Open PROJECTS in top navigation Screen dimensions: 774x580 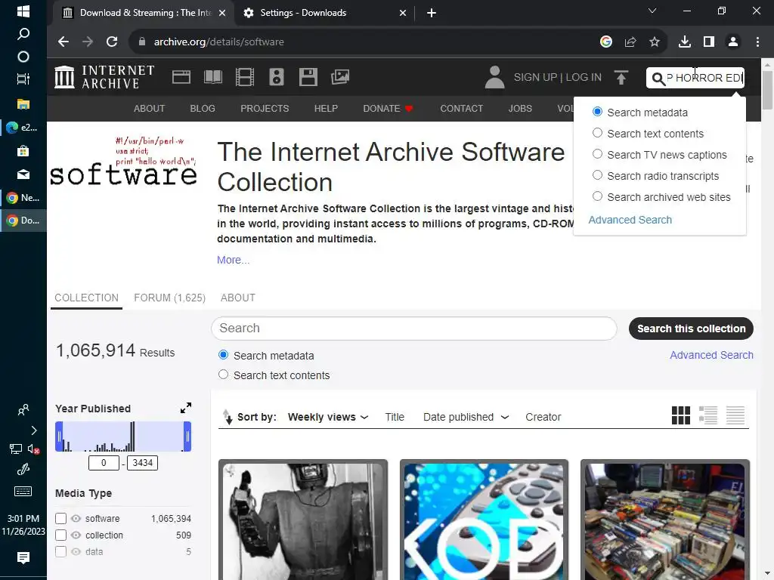coord(265,109)
